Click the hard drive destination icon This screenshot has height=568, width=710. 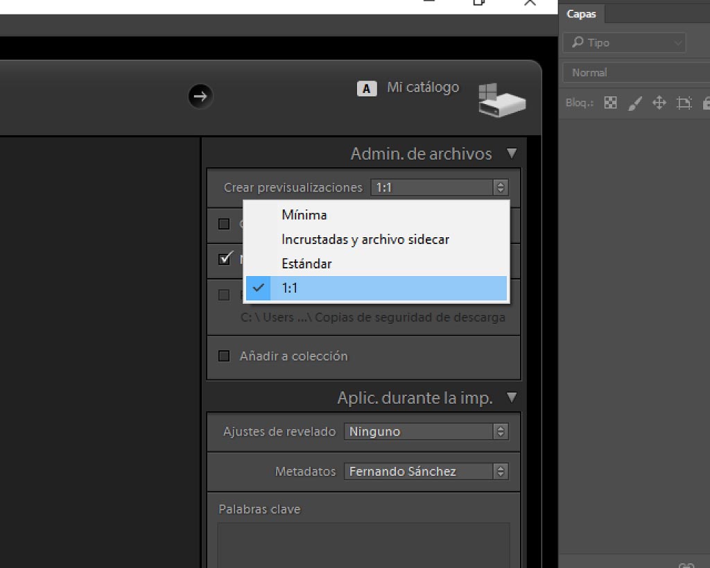click(502, 100)
